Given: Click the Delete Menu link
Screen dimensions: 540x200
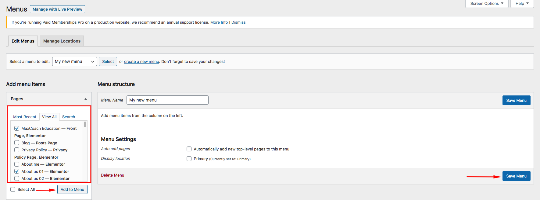Looking at the screenshot, I should 113,175.
